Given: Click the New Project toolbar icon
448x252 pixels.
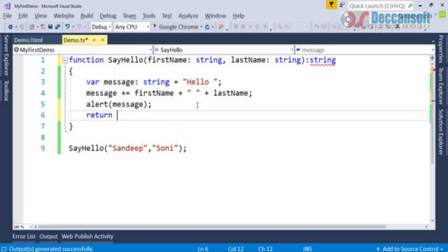Looking at the screenshot, I should 31,27.
